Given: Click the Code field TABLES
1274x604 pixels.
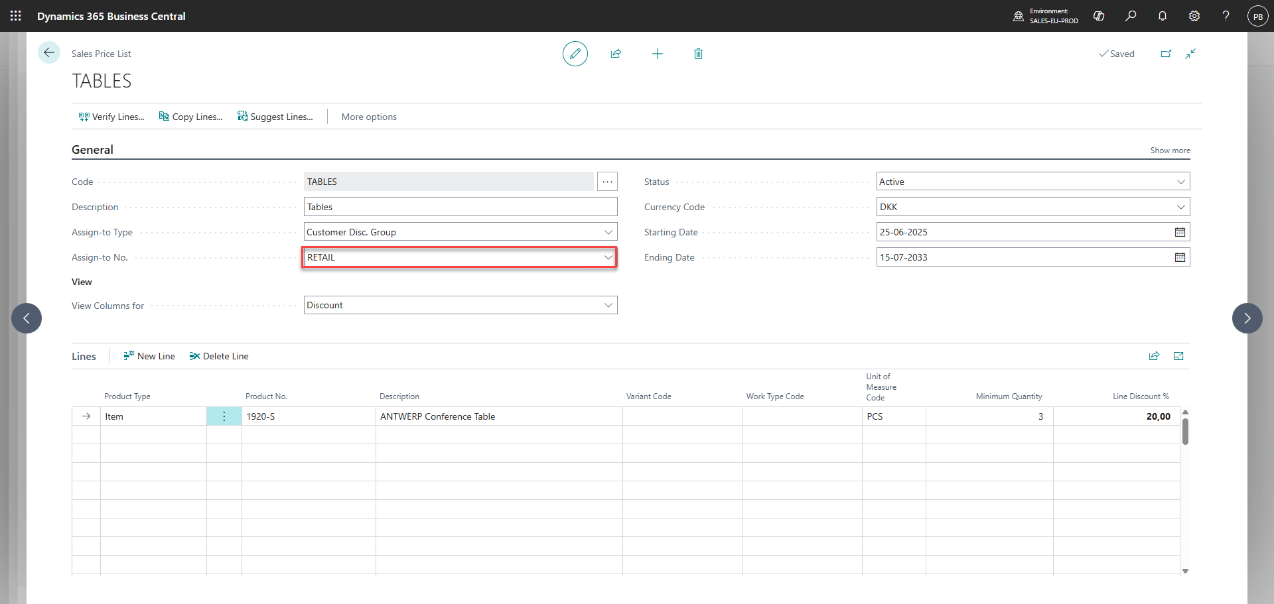Looking at the screenshot, I should point(449,182).
